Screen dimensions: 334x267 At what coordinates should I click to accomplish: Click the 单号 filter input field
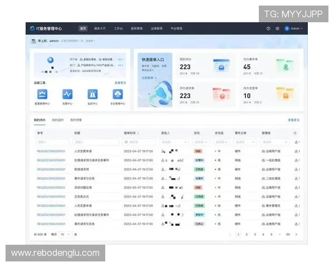52,142
